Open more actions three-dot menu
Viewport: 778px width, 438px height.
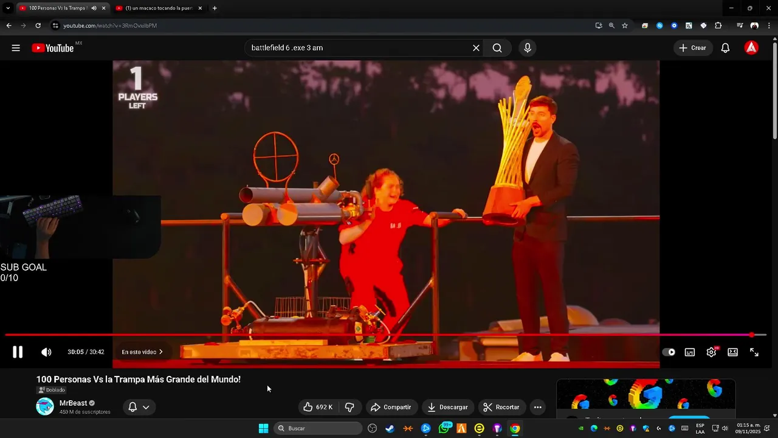pyautogui.click(x=537, y=407)
